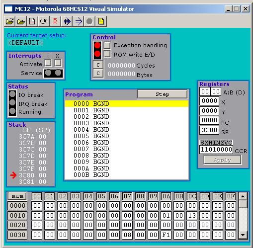Click the red R toolbar icon

pos(55,21)
